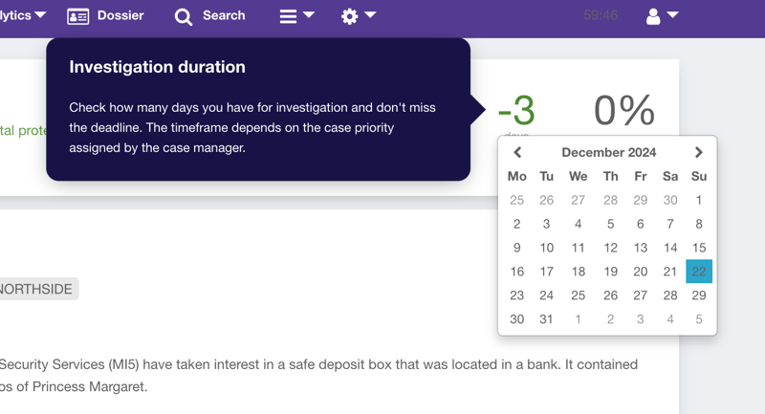The image size is (765, 414).
Task: Pick December 25 in the calendar
Action: pos(578,295)
